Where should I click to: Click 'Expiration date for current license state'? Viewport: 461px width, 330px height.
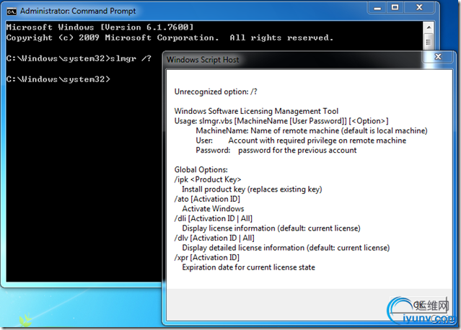[248, 267]
